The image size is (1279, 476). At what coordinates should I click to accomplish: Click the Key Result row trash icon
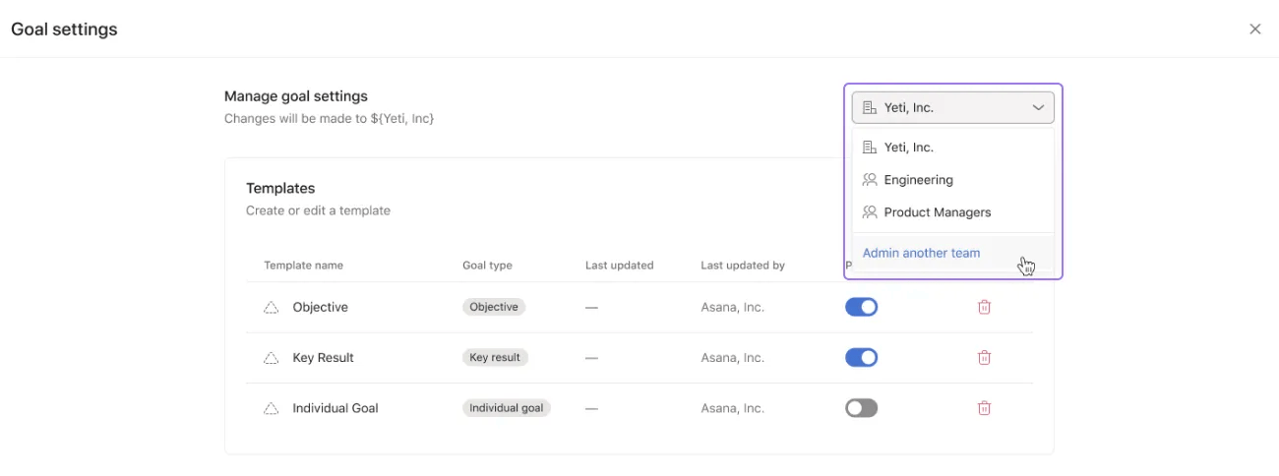pyautogui.click(x=984, y=358)
